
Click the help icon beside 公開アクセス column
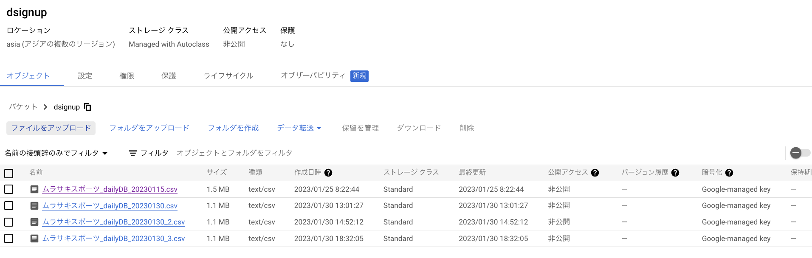pos(595,173)
